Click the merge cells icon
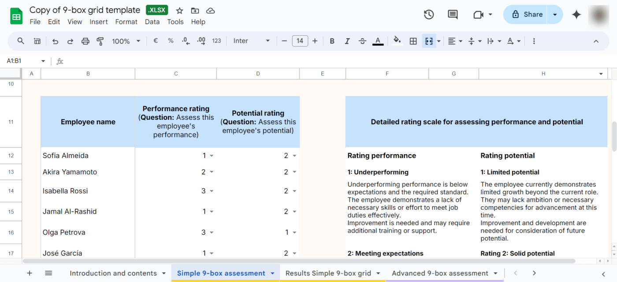 [428, 41]
